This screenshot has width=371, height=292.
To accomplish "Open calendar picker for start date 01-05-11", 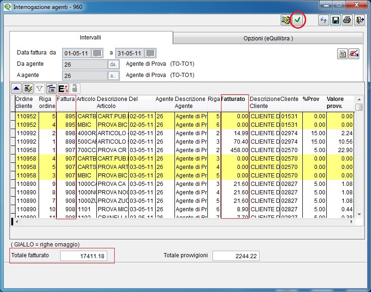I will click(97, 53).
